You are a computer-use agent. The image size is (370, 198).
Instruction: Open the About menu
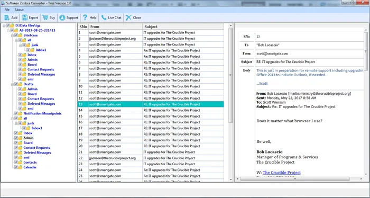(19, 10)
